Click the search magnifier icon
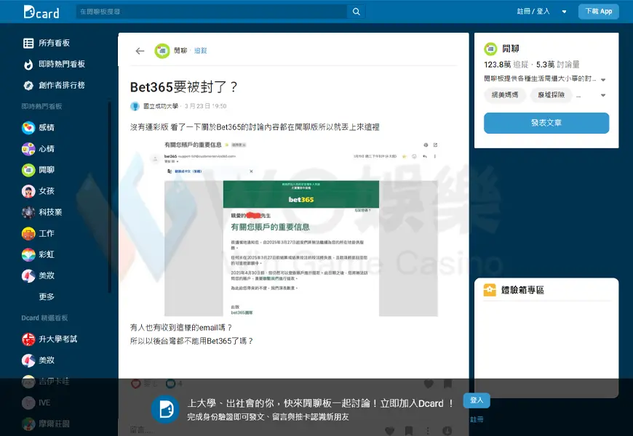Image resolution: width=633 pixels, height=436 pixels. coord(356,12)
